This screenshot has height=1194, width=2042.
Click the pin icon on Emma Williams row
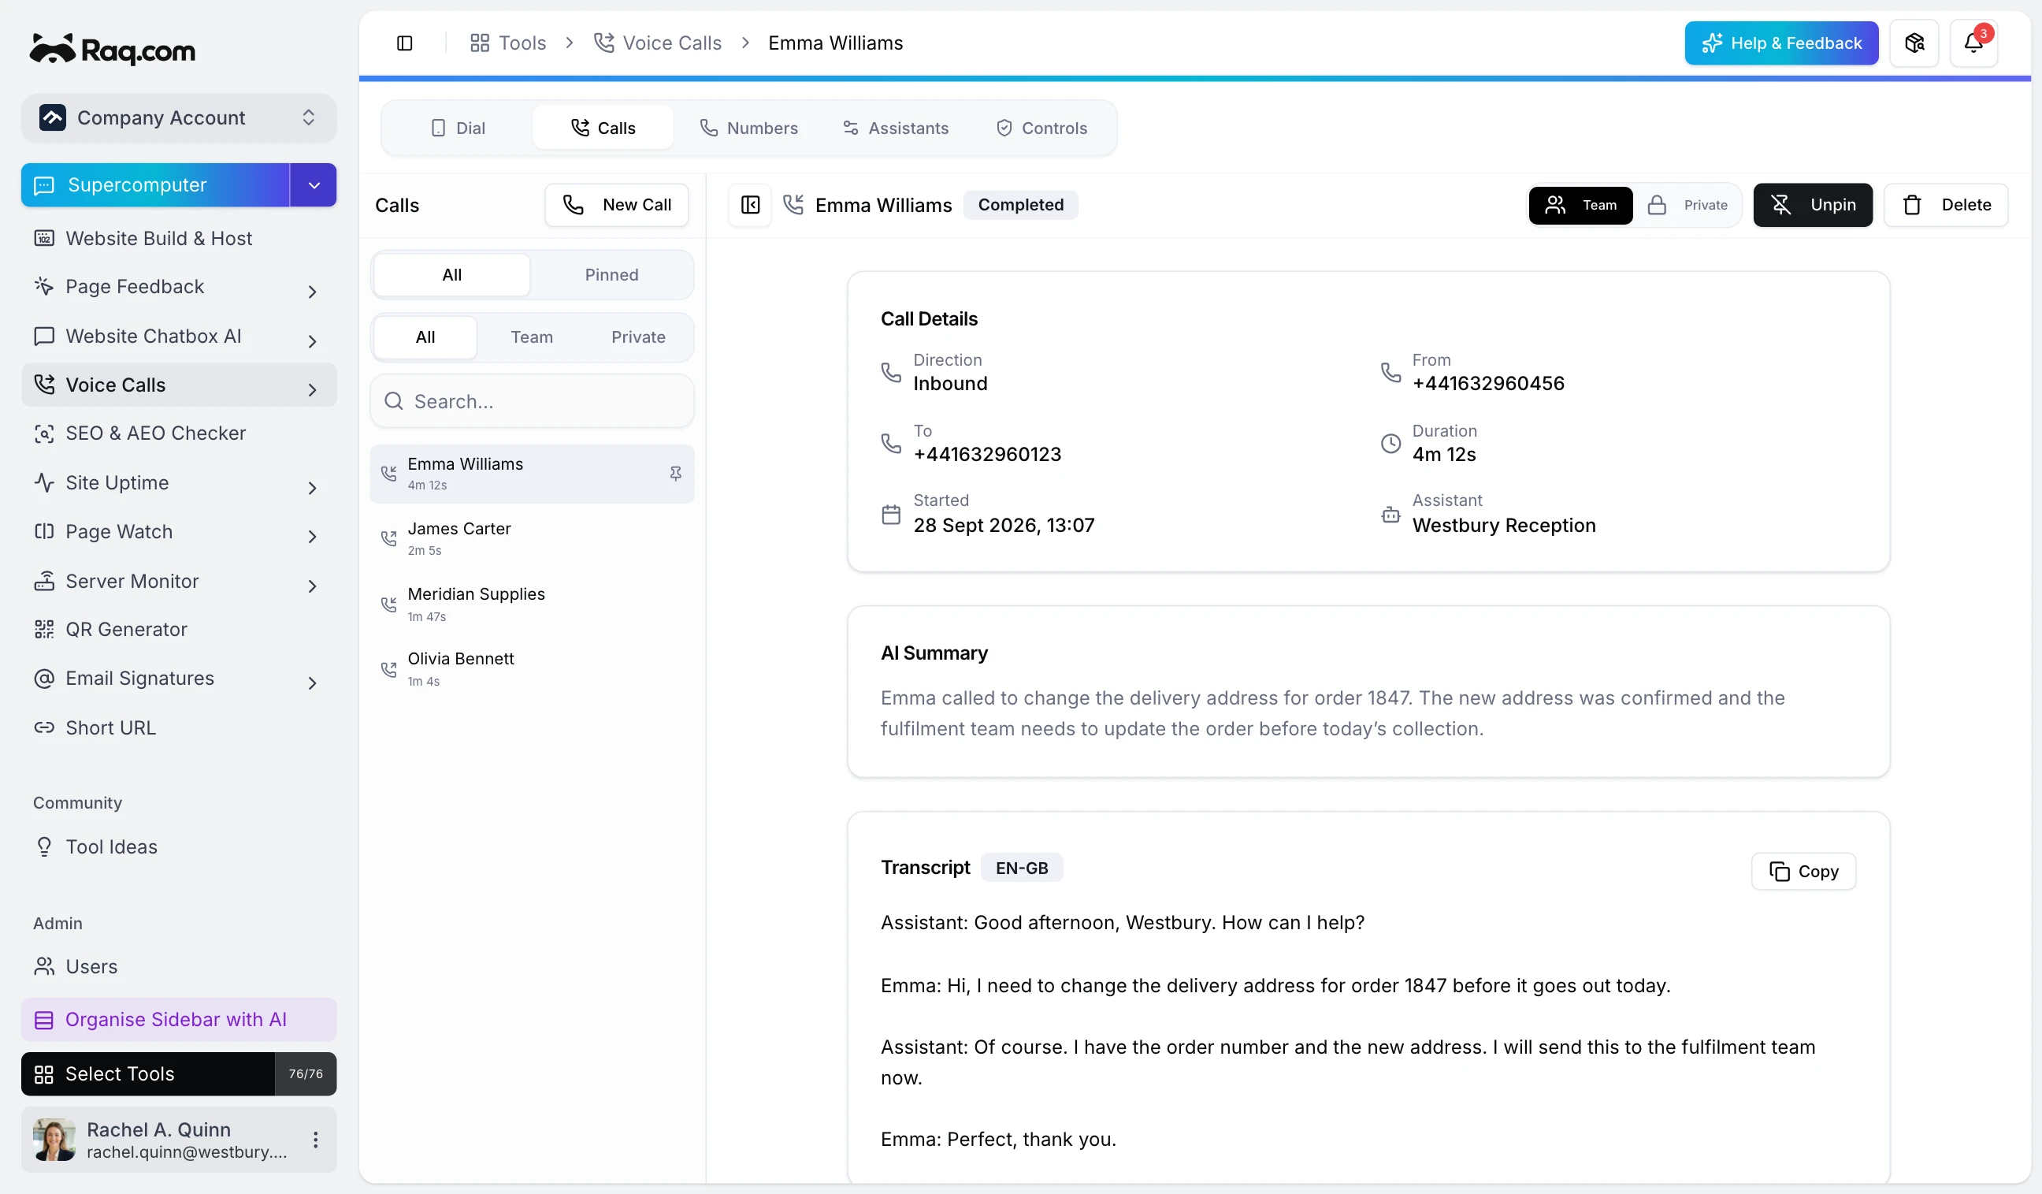[x=675, y=474]
